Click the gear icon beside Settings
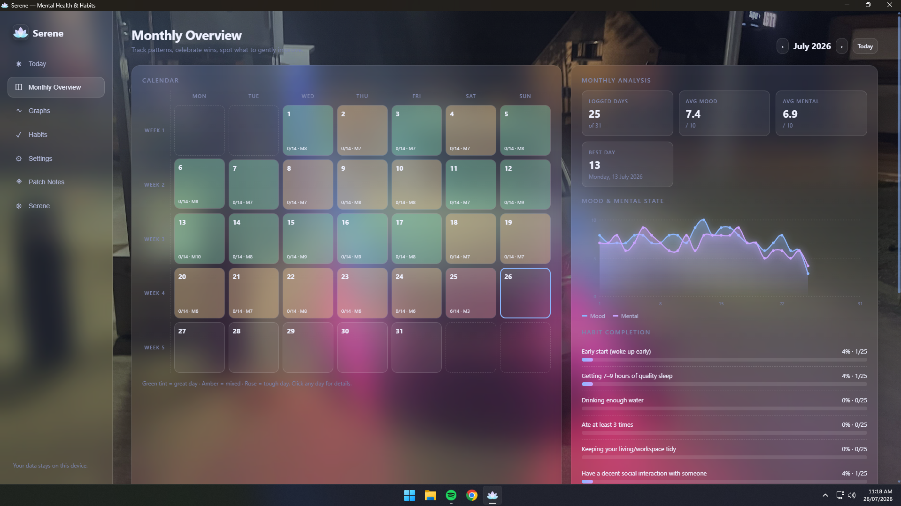The width and height of the screenshot is (901, 506). pyautogui.click(x=19, y=159)
